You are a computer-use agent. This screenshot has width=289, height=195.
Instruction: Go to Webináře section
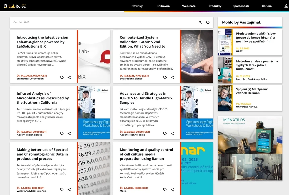point(189,6)
